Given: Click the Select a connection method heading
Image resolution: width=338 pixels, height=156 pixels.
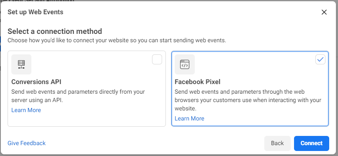Looking at the screenshot, I should 55,31.
